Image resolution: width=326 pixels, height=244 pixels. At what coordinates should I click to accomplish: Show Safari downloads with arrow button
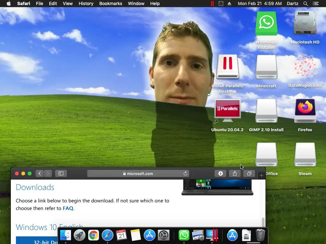pos(220,173)
